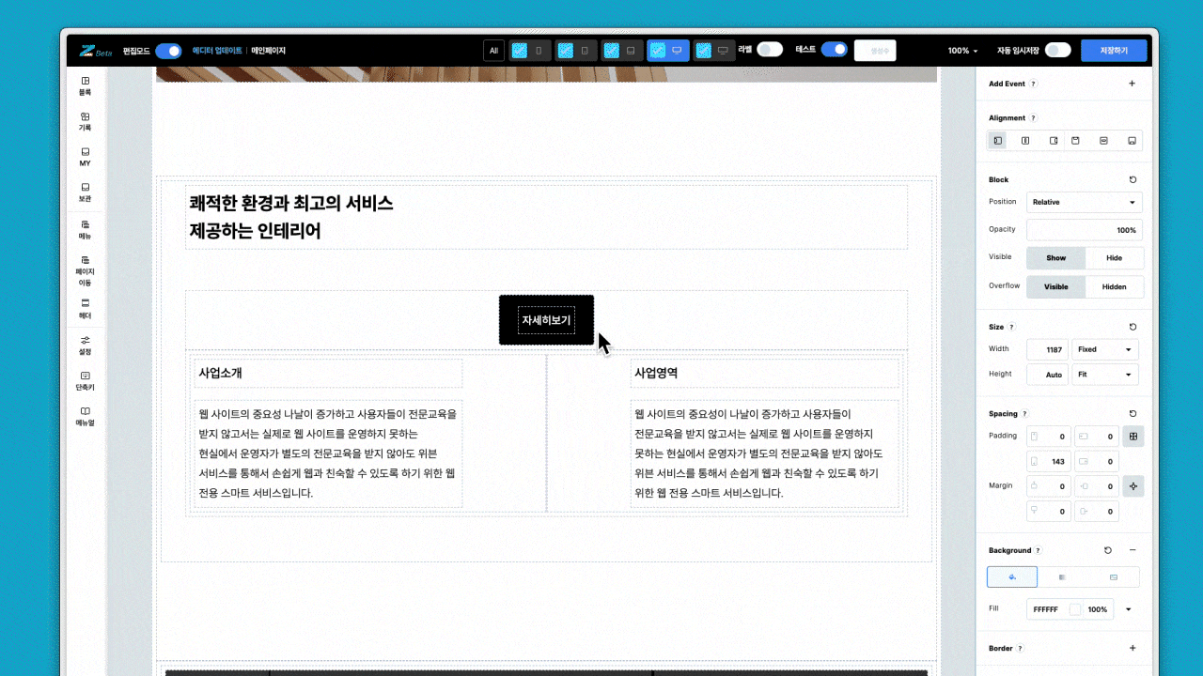Screen dimensions: 1203x676
Task: Set Visible to Hide
Action: [1114, 258]
